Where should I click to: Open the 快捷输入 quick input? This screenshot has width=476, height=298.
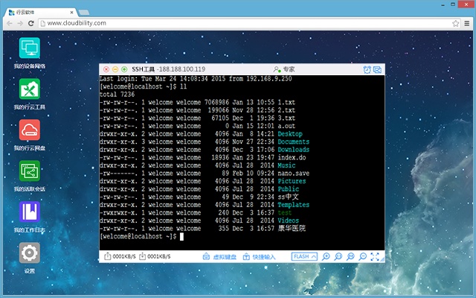[x=259, y=256]
